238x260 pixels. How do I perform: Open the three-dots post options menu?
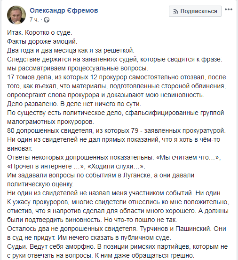(x=229, y=9)
